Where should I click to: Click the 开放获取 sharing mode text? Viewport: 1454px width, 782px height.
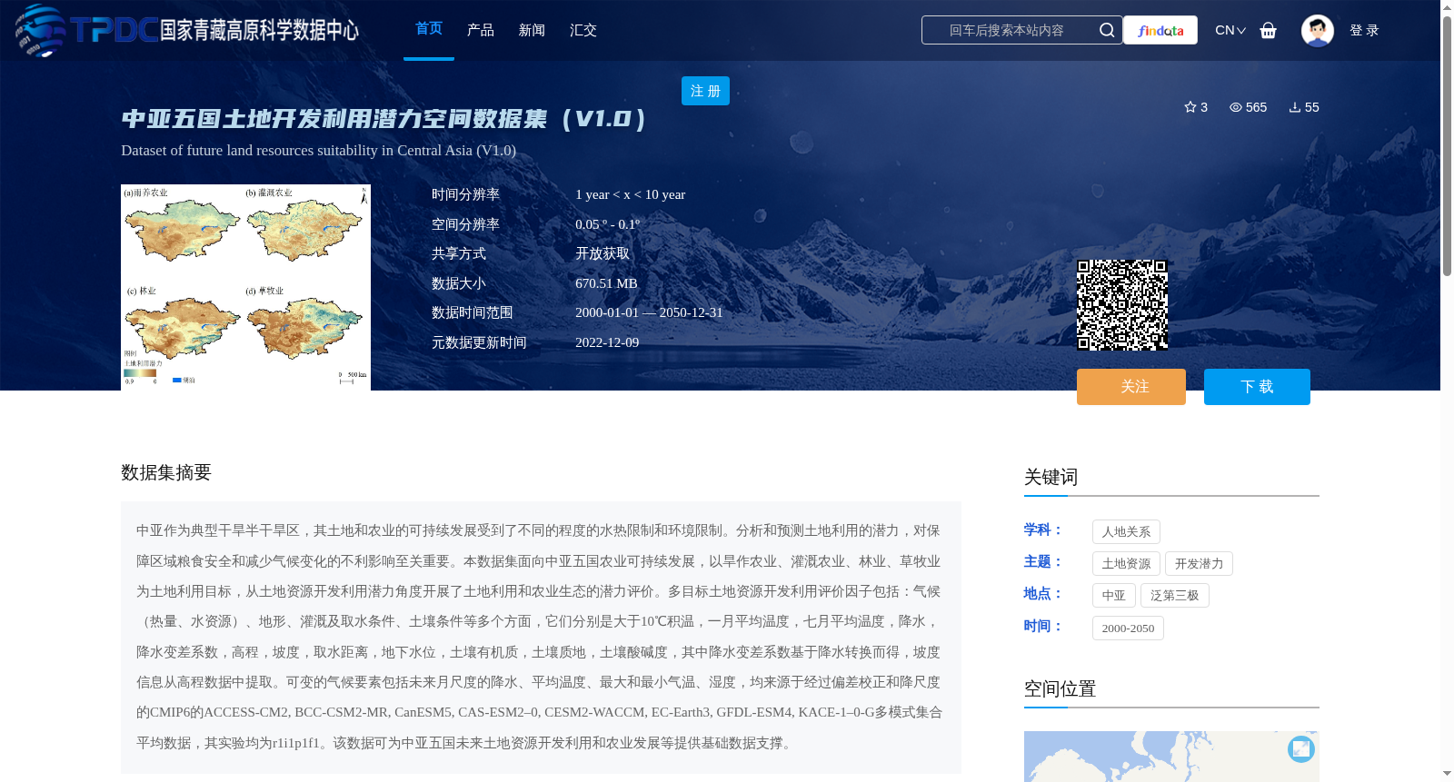[x=603, y=253]
